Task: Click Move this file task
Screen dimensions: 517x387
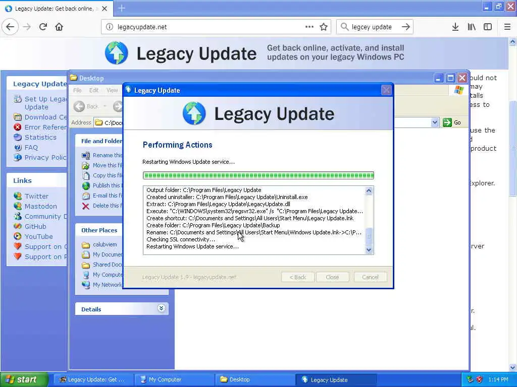Action: [102, 165]
